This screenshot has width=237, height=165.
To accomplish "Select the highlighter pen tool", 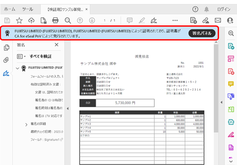I will coord(142,20).
